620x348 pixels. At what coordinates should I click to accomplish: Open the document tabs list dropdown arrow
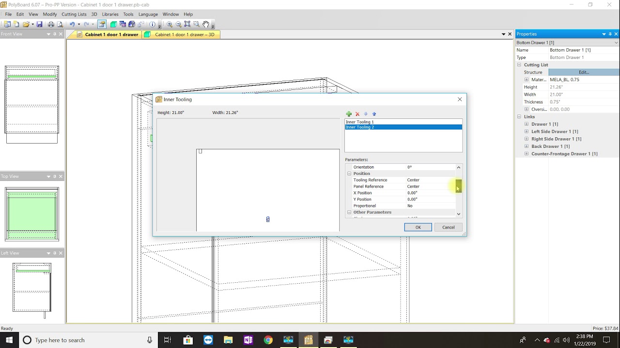point(504,34)
